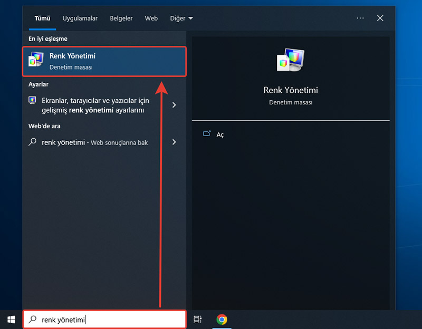The image size is (422, 329).
Task: Click the Renk Yönetimi icon in best match result
Action: [x=36, y=61]
